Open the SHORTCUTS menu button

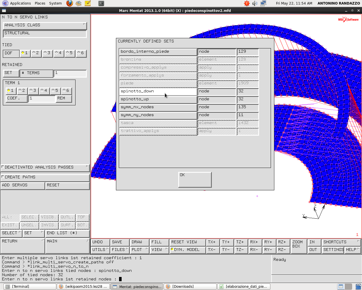click(341, 242)
